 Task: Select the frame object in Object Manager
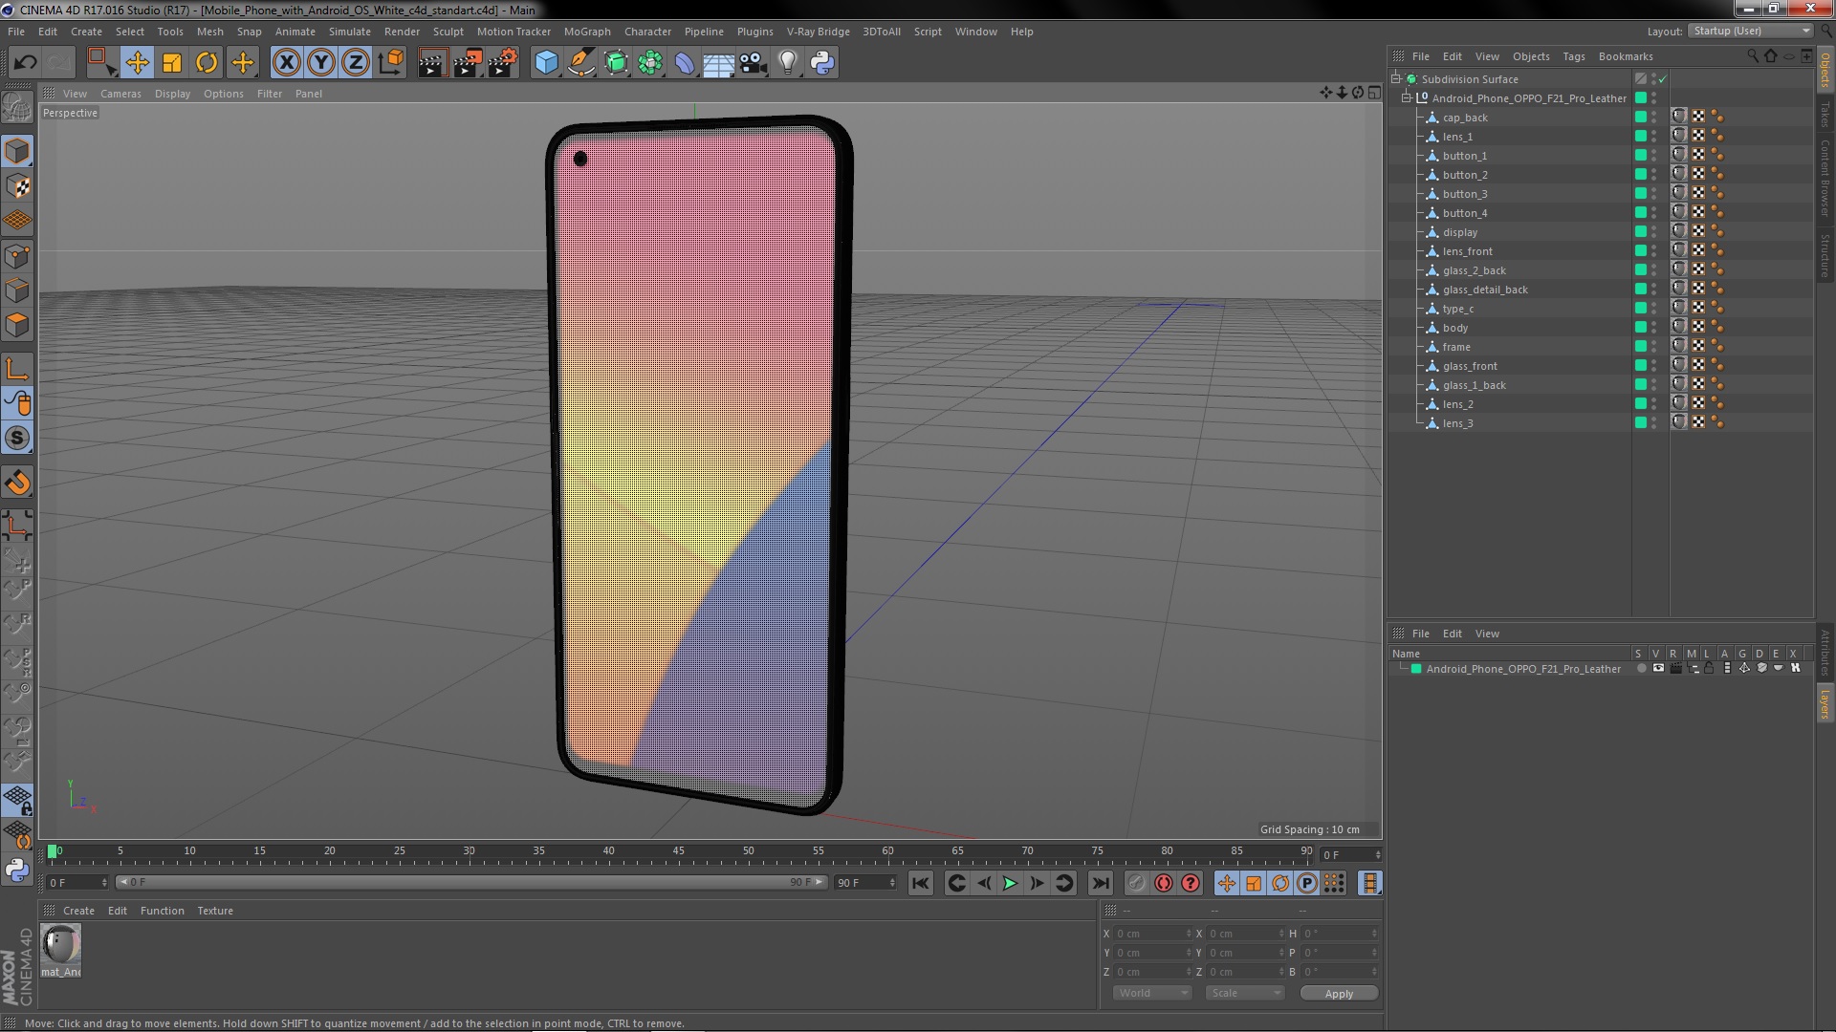click(1456, 347)
